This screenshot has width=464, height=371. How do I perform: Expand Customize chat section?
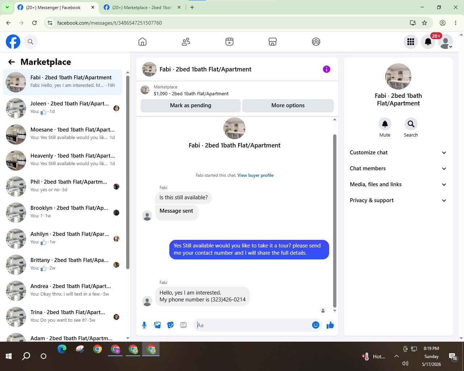click(x=398, y=153)
